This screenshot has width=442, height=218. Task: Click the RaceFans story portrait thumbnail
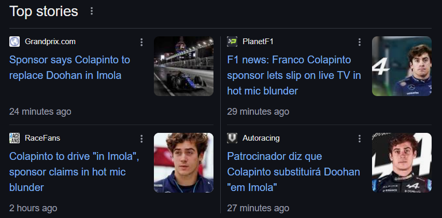click(x=183, y=162)
